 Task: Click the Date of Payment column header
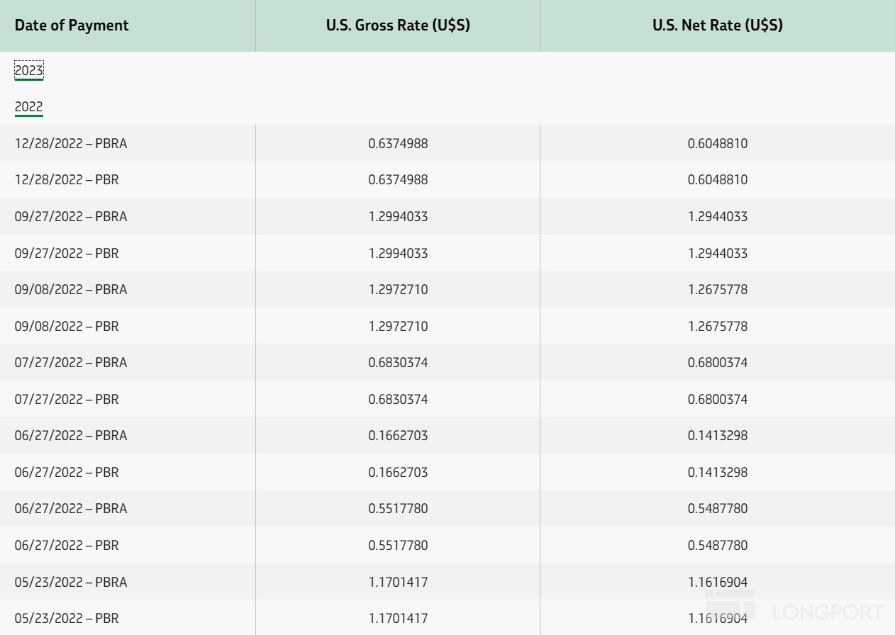[72, 26]
